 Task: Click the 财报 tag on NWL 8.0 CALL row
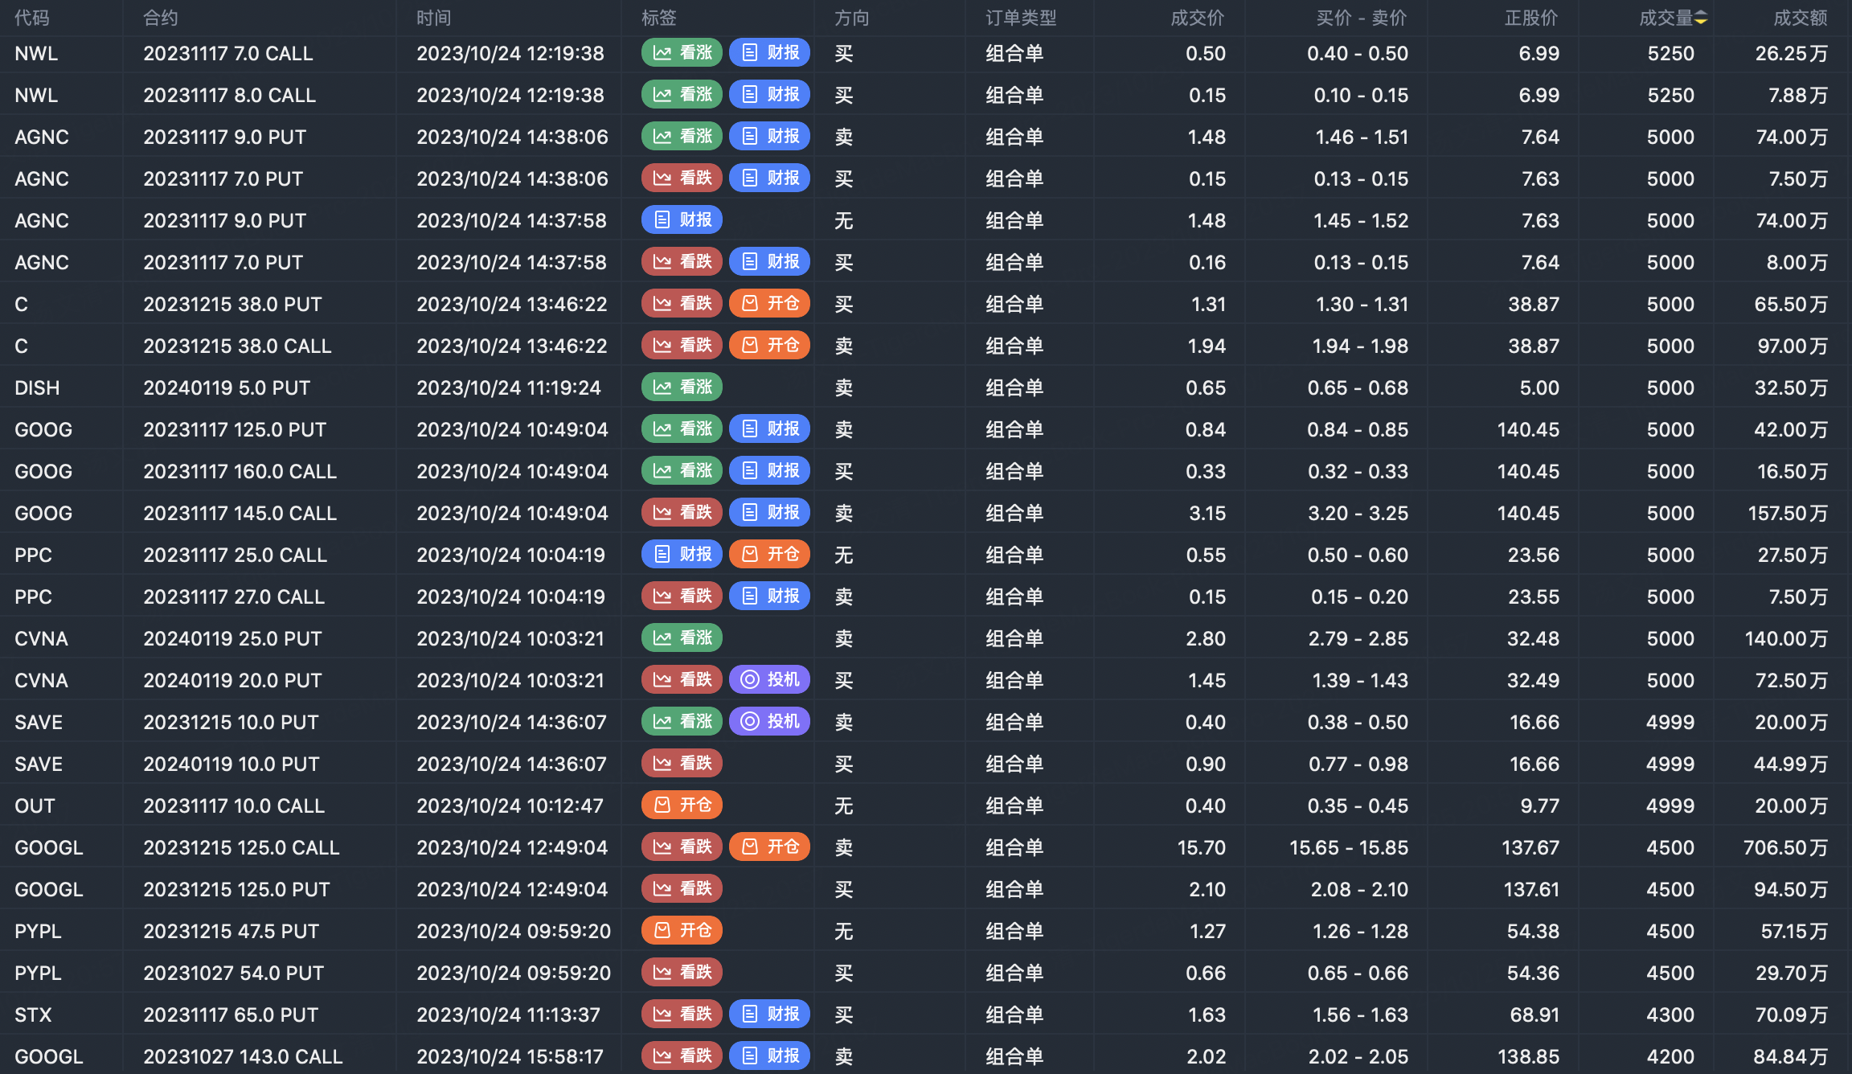(769, 95)
